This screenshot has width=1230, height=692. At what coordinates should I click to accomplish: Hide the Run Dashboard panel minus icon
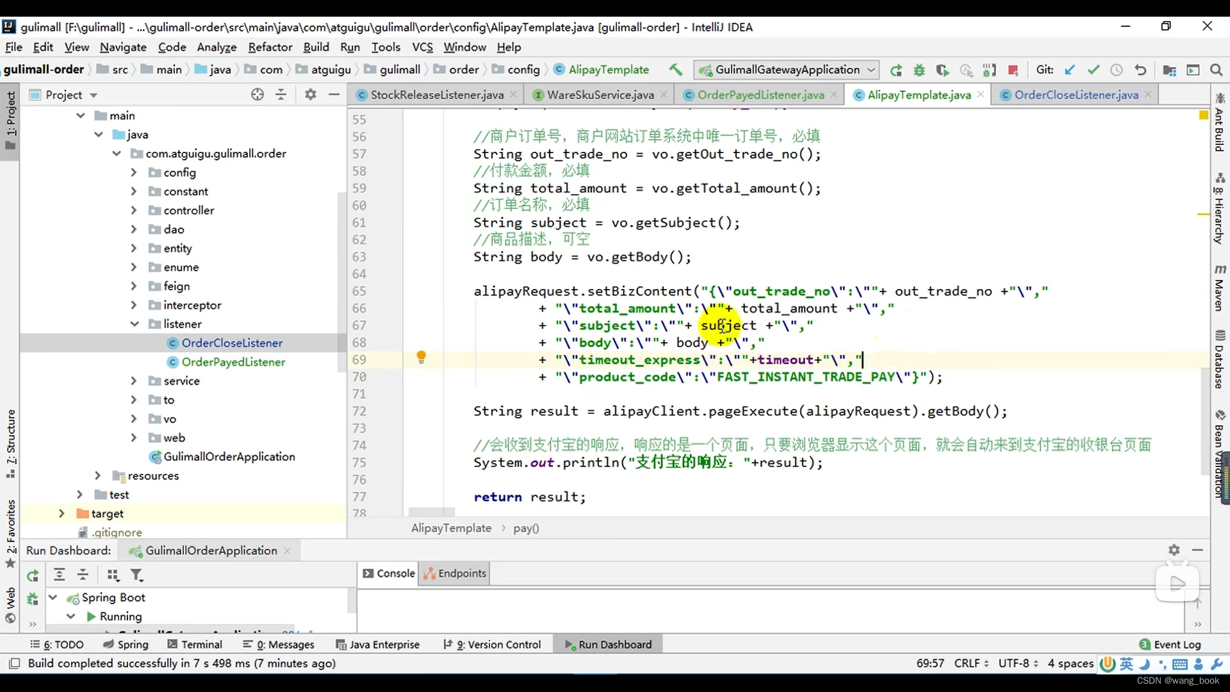click(x=1197, y=550)
